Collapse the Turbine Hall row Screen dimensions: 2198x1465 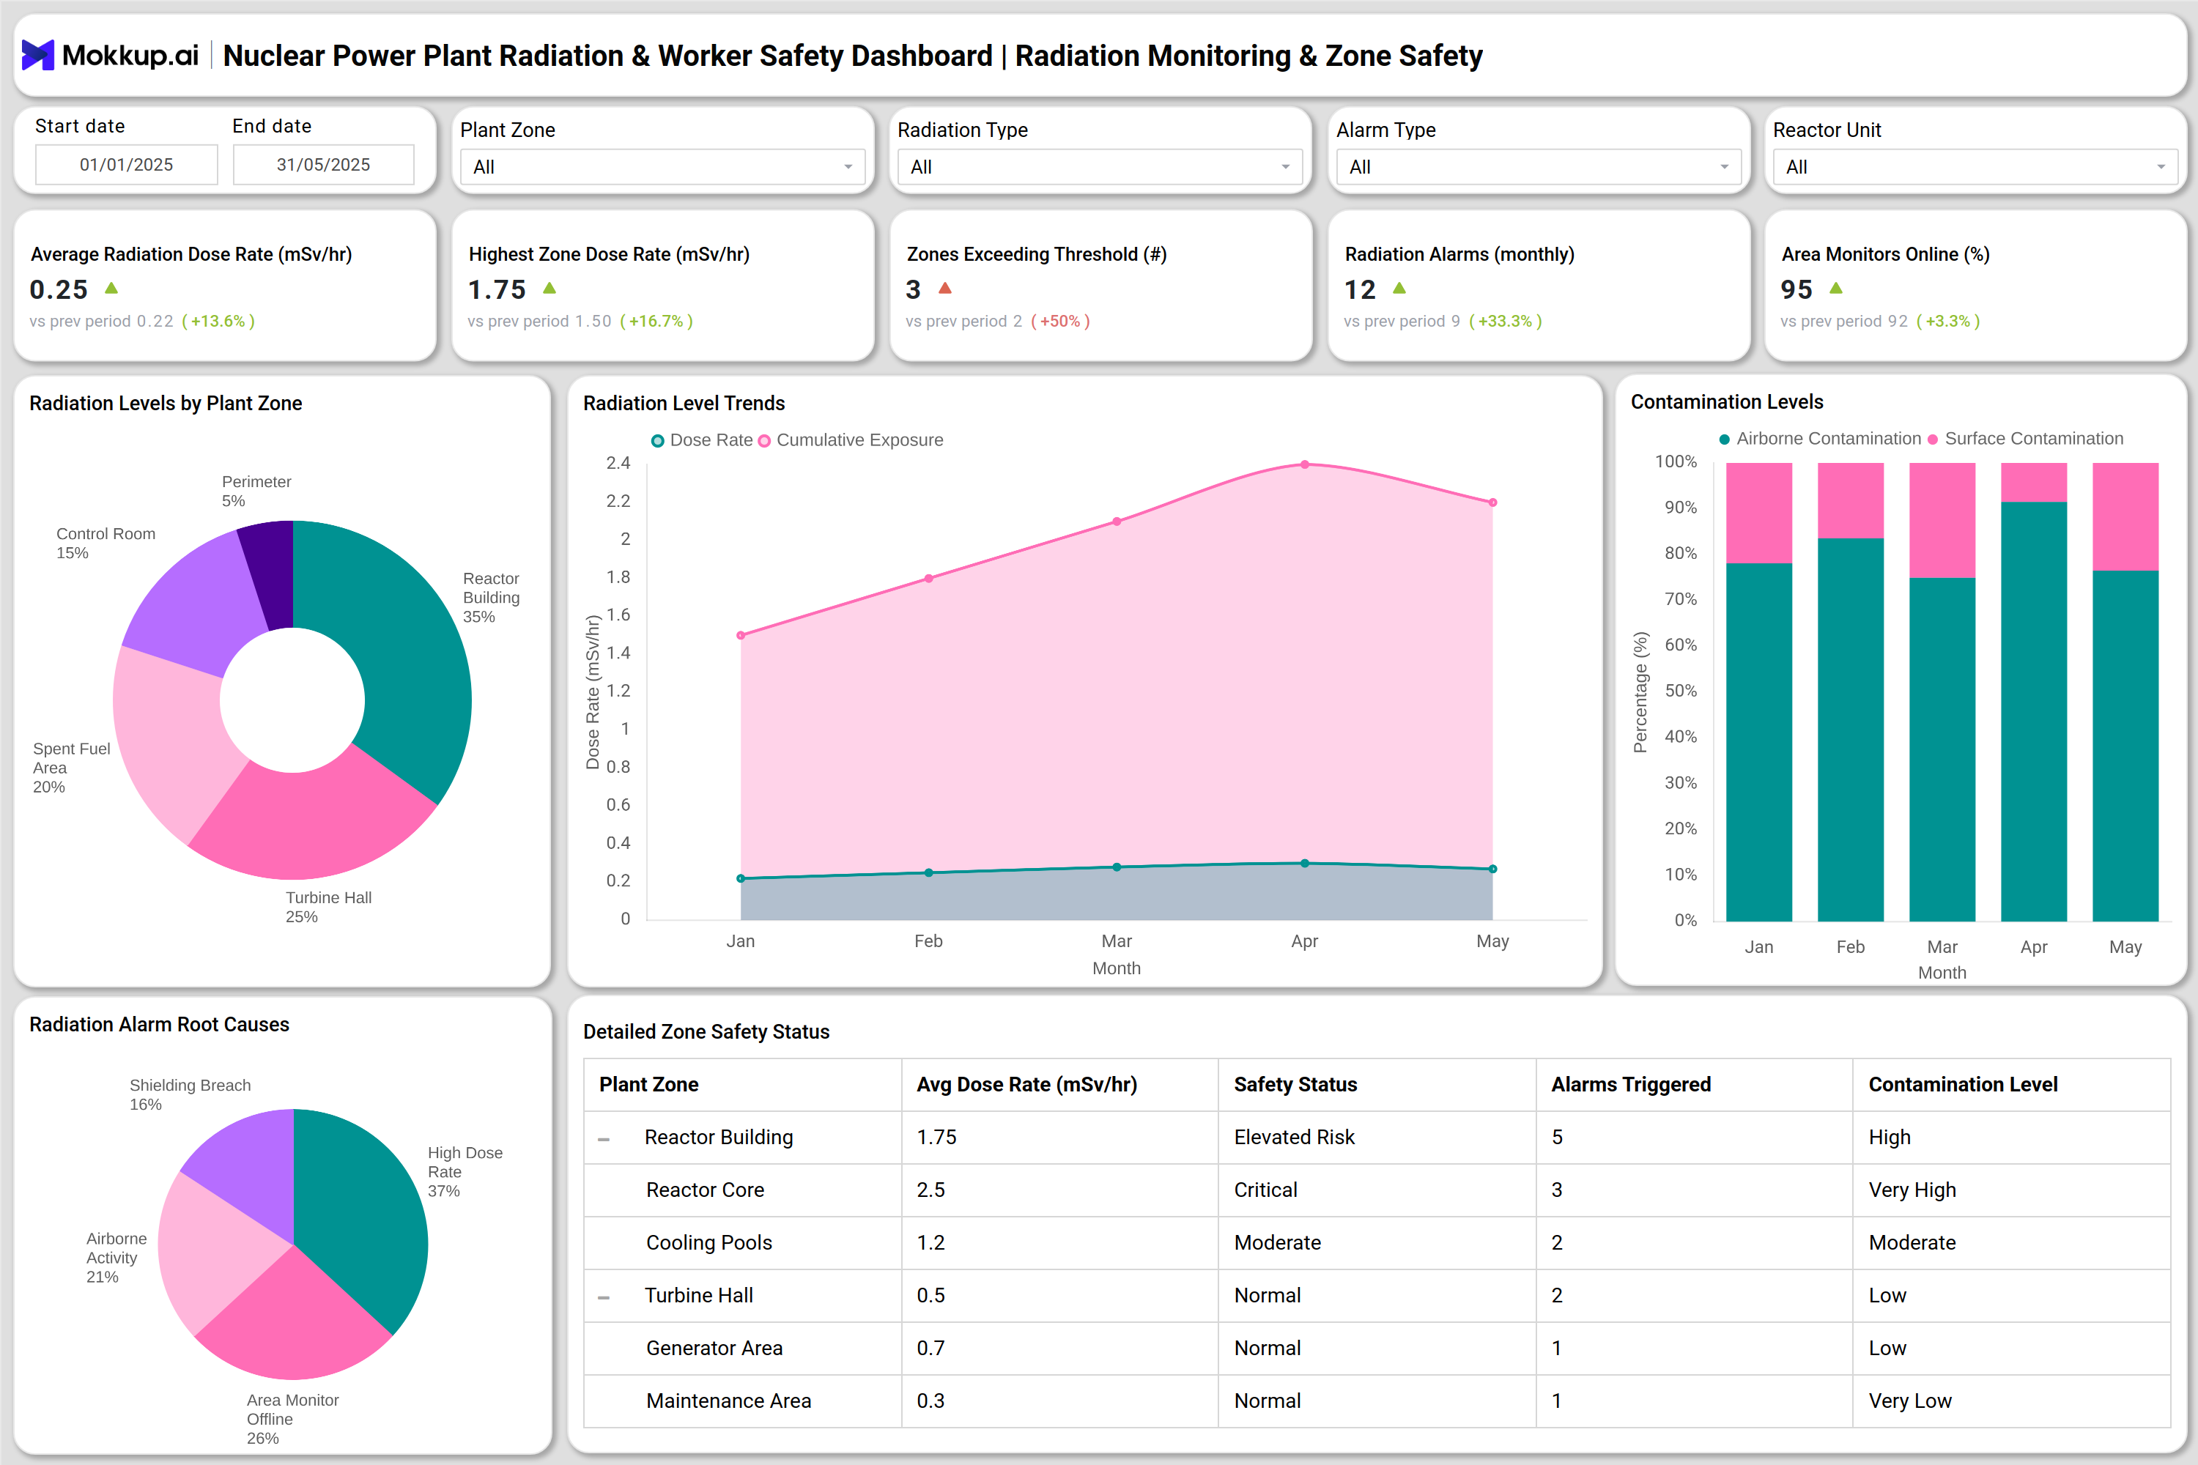604,1297
